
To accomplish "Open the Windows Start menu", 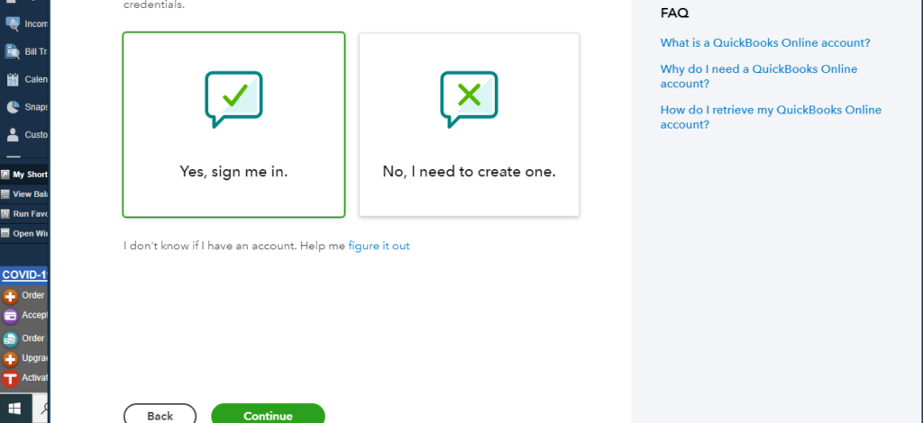I will [x=14, y=409].
